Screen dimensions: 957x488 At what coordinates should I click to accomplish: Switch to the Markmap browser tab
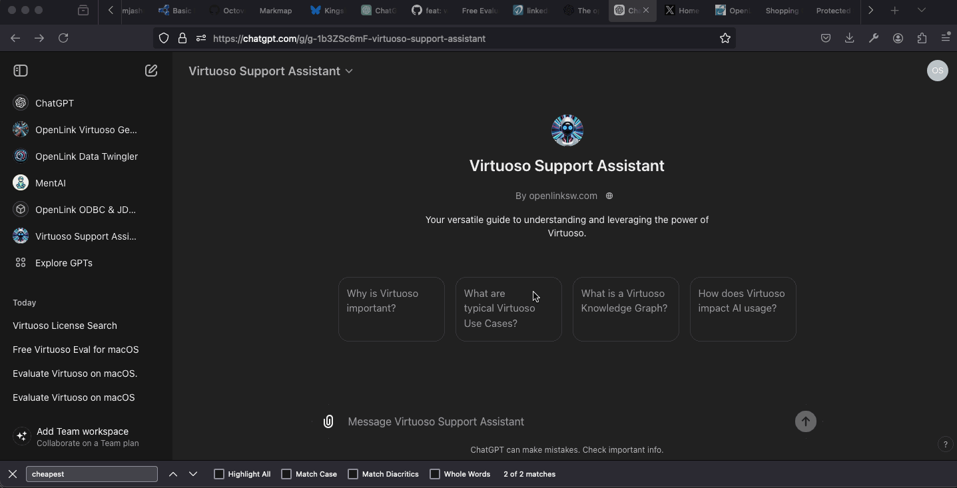pos(275,11)
